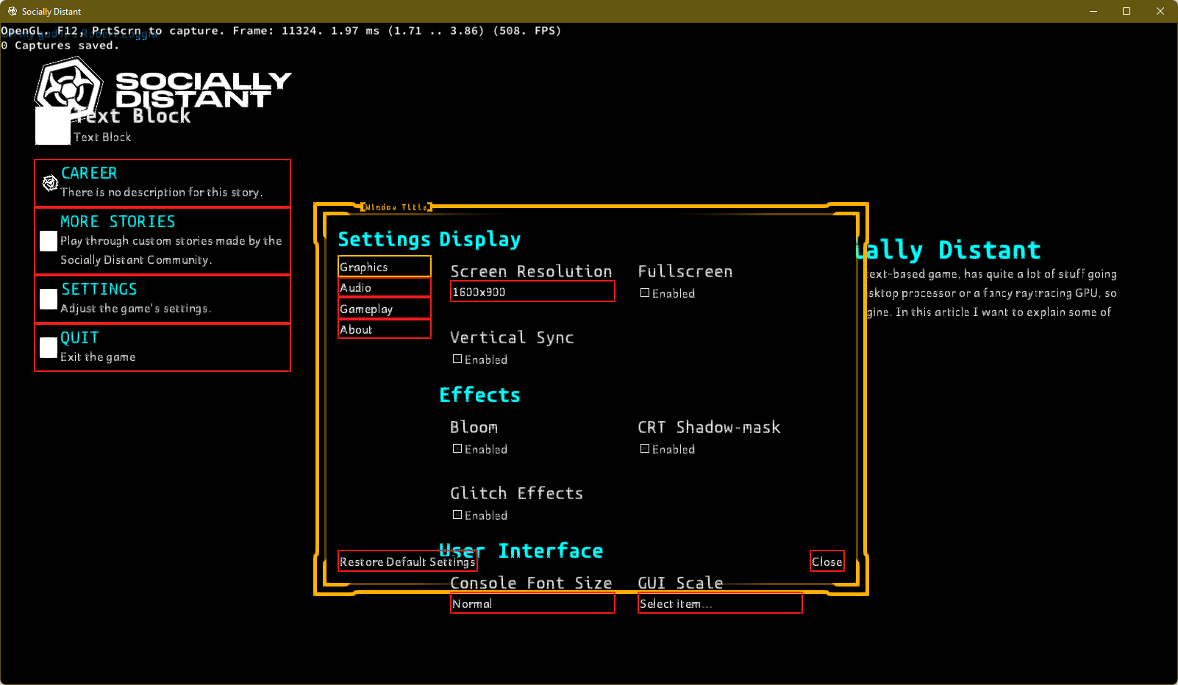This screenshot has height=685, width=1178.
Task: Switch to the Gameplay settings category
Action: [x=385, y=309]
